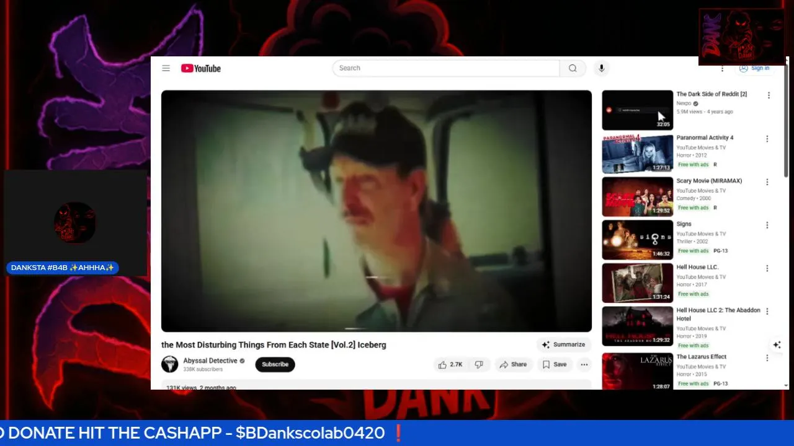
Task: Click the Summarize button
Action: click(x=563, y=344)
